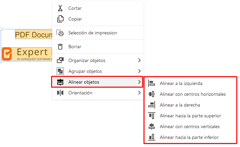Click the Organizar objetos icon
The width and height of the screenshot is (240, 147).
[60, 60]
